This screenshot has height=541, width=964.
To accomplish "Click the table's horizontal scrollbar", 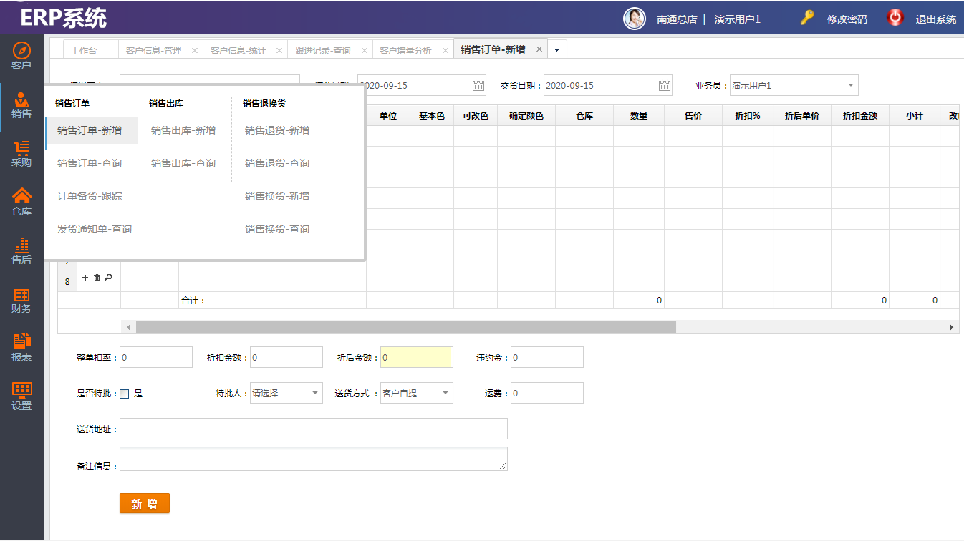I will (x=405, y=327).
